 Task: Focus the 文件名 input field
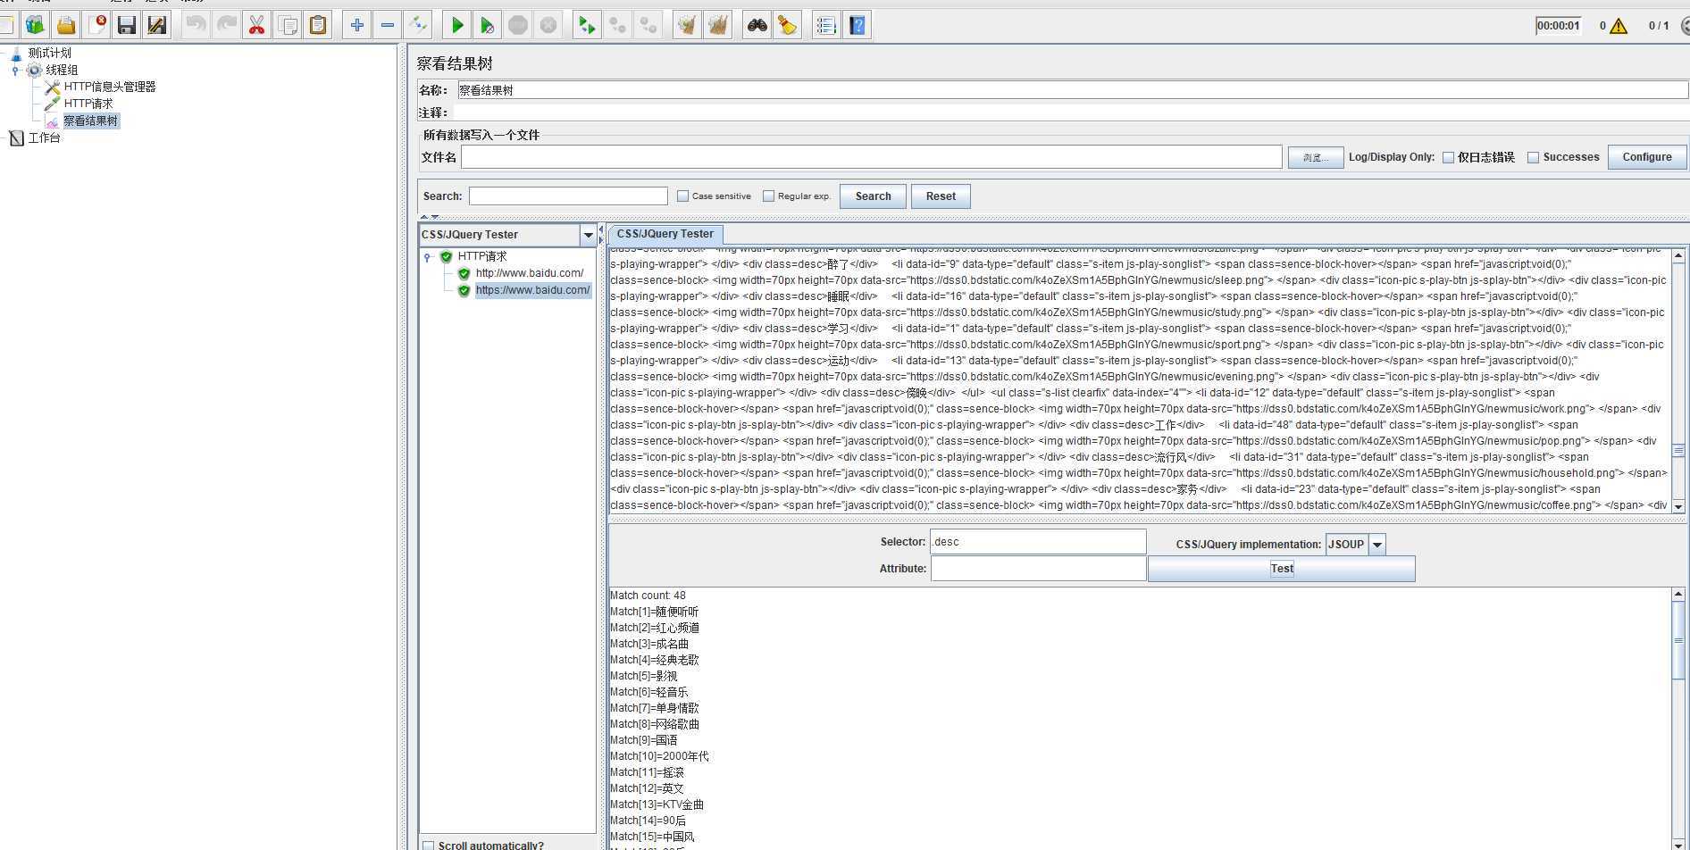tap(872, 157)
